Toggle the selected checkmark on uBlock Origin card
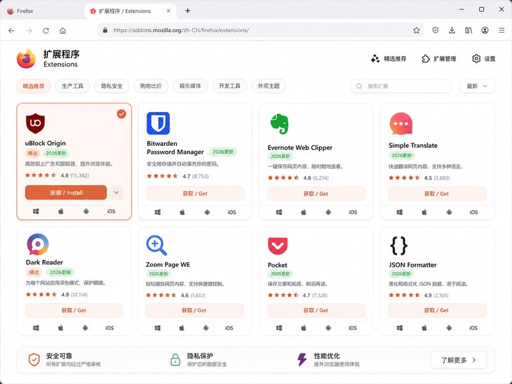Screen dimensions: 512x384 [x=122, y=114]
